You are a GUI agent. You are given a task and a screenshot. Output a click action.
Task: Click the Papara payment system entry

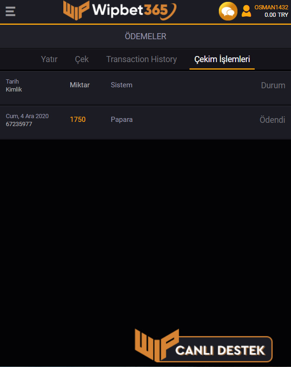click(122, 120)
